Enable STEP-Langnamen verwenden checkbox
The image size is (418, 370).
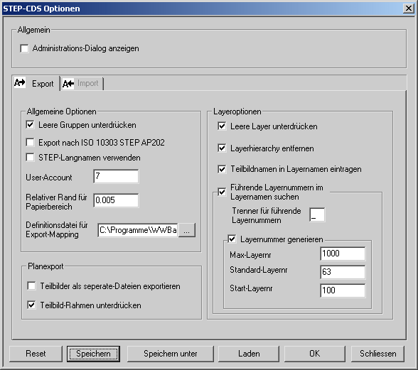pos(30,158)
